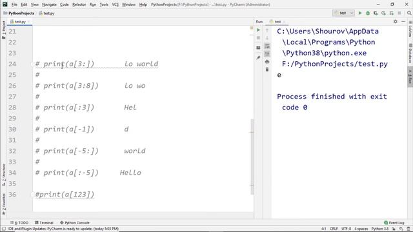Open the Tools menu

click(104, 5)
